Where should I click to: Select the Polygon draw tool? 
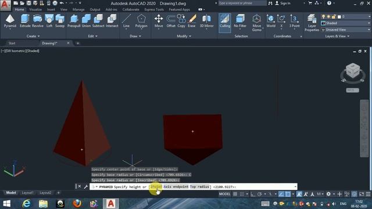point(141,21)
